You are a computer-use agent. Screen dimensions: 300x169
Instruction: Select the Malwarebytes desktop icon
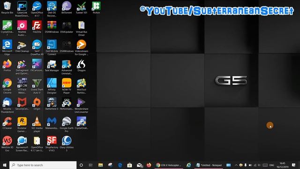pyautogui.click(x=52, y=123)
